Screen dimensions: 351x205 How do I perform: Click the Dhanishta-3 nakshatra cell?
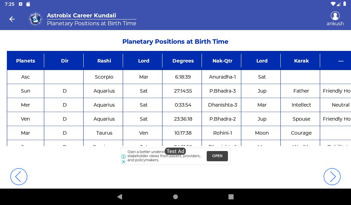(222, 105)
